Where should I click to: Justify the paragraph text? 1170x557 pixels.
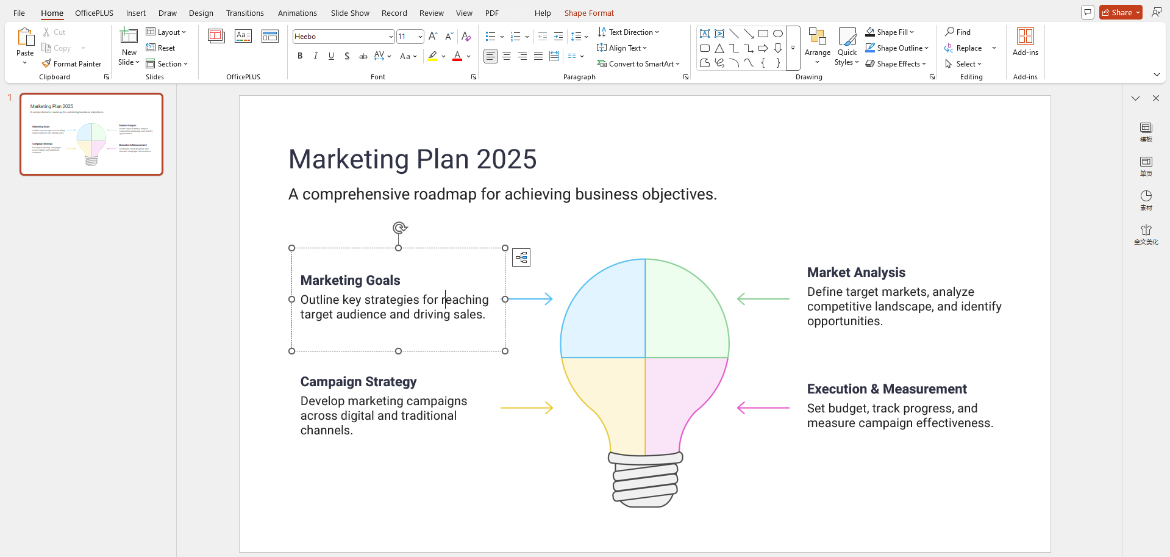click(538, 56)
